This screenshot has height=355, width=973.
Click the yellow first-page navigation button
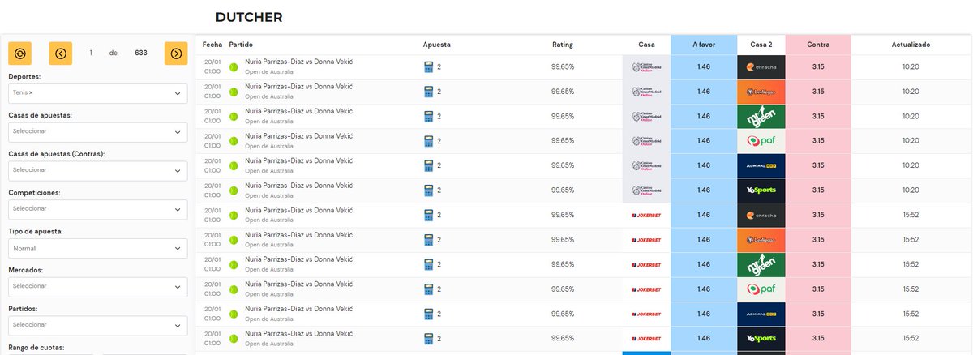click(20, 53)
